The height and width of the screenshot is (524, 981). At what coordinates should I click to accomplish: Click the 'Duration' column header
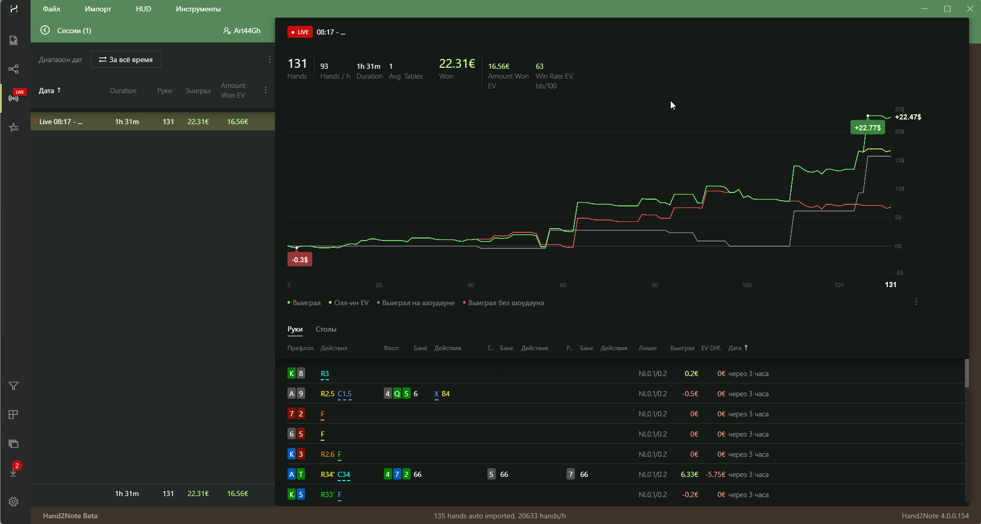click(123, 91)
